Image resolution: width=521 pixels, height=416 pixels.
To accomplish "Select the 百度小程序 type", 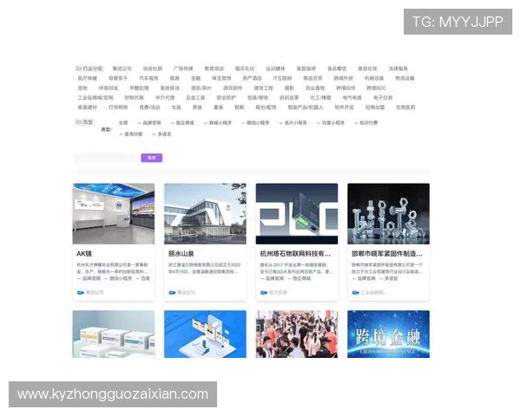I will 331,123.
